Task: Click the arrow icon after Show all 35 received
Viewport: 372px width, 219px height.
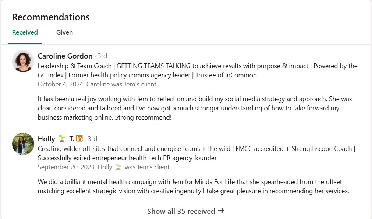Action: pos(221,211)
